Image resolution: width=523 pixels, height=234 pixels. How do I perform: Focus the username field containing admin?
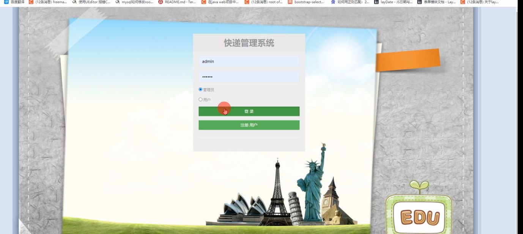point(249,61)
